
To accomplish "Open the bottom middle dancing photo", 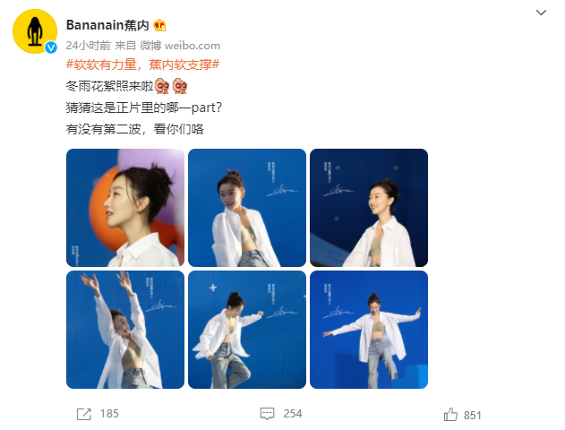I will point(247,330).
